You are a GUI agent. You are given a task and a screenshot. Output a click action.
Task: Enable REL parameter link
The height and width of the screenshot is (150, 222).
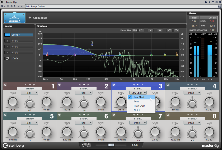[x=141, y=30]
